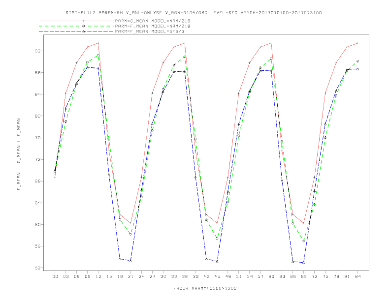This screenshot has width=390, height=301.
Task: Click x-axis forecast hour label 57
Action: point(260,276)
